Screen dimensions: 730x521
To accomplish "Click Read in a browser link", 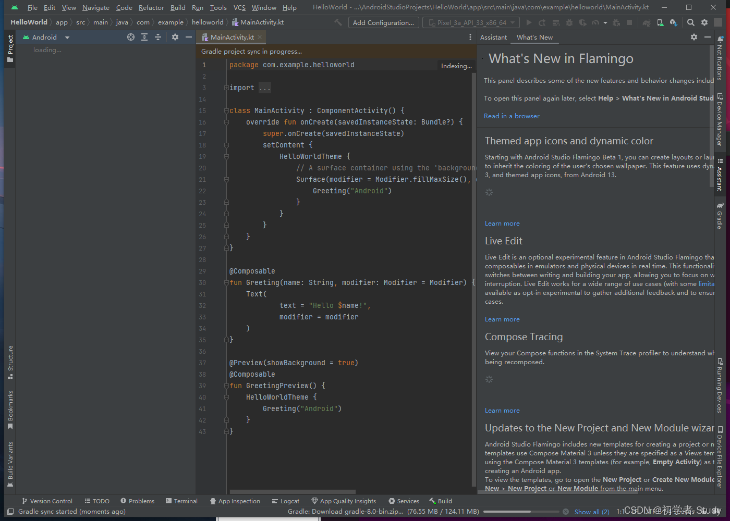I will [x=512, y=116].
